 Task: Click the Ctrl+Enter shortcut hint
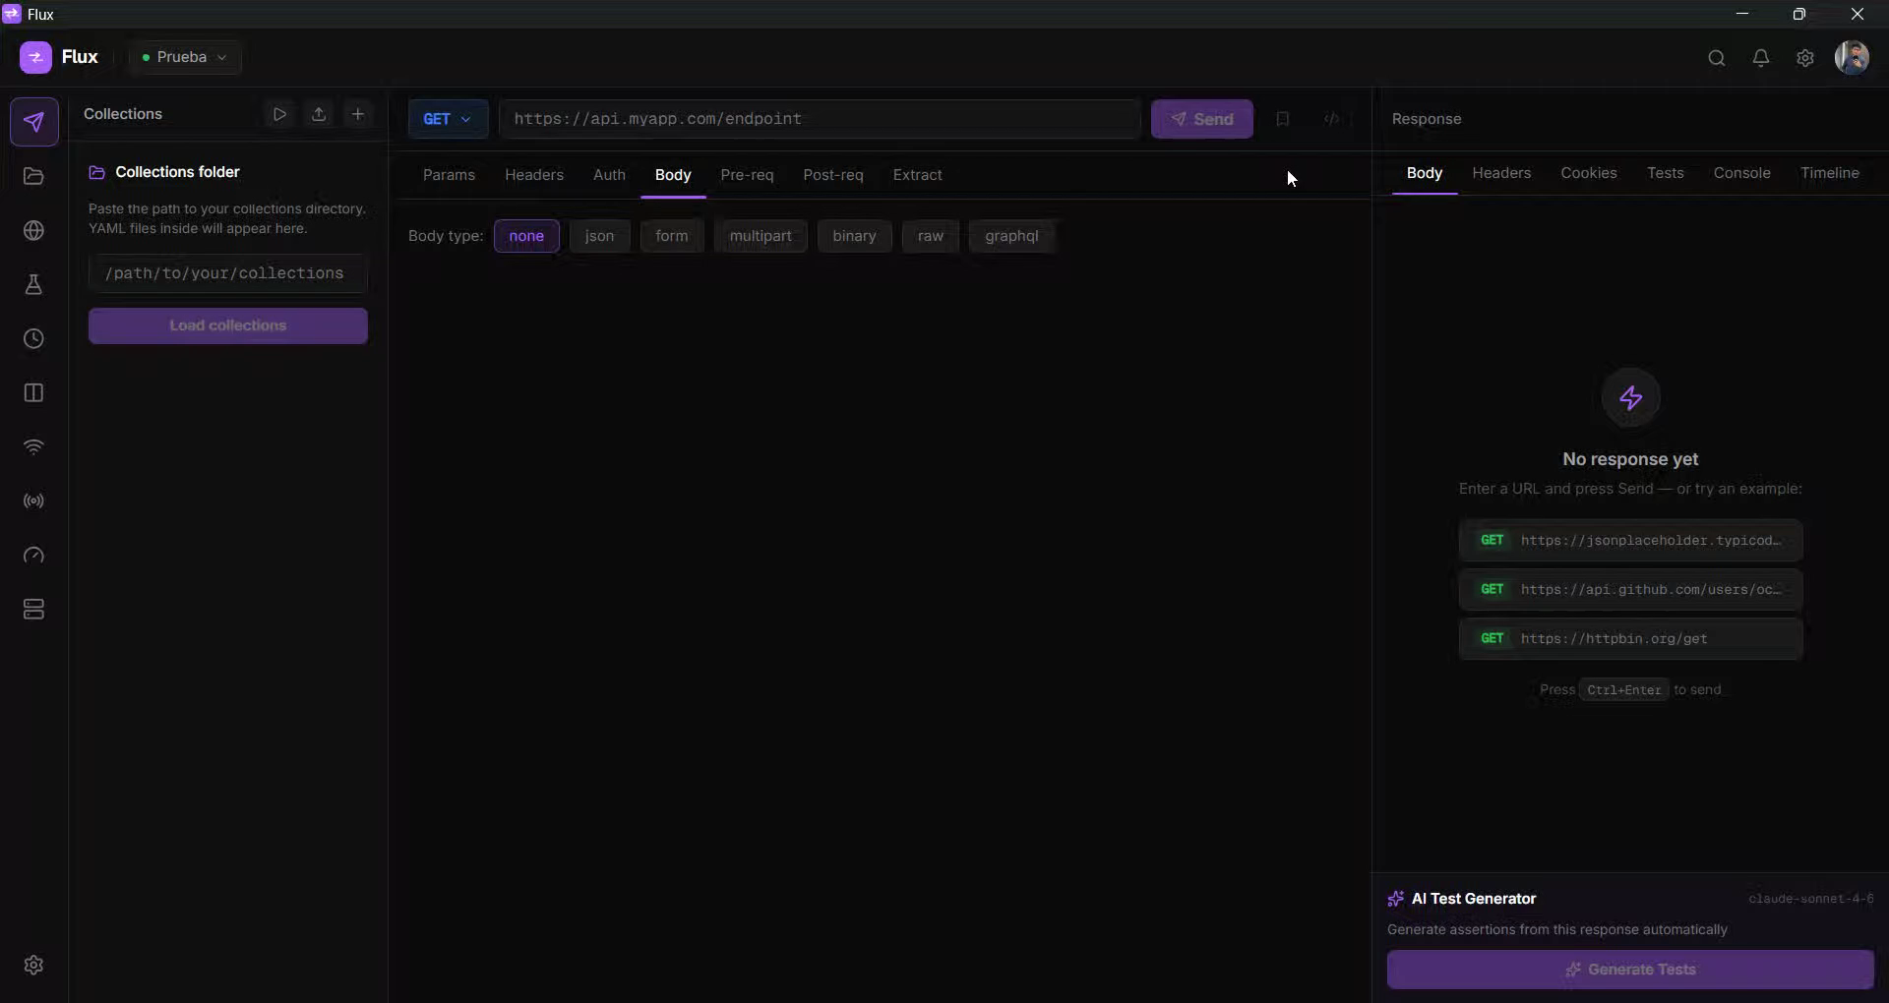pyautogui.click(x=1623, y=690)
